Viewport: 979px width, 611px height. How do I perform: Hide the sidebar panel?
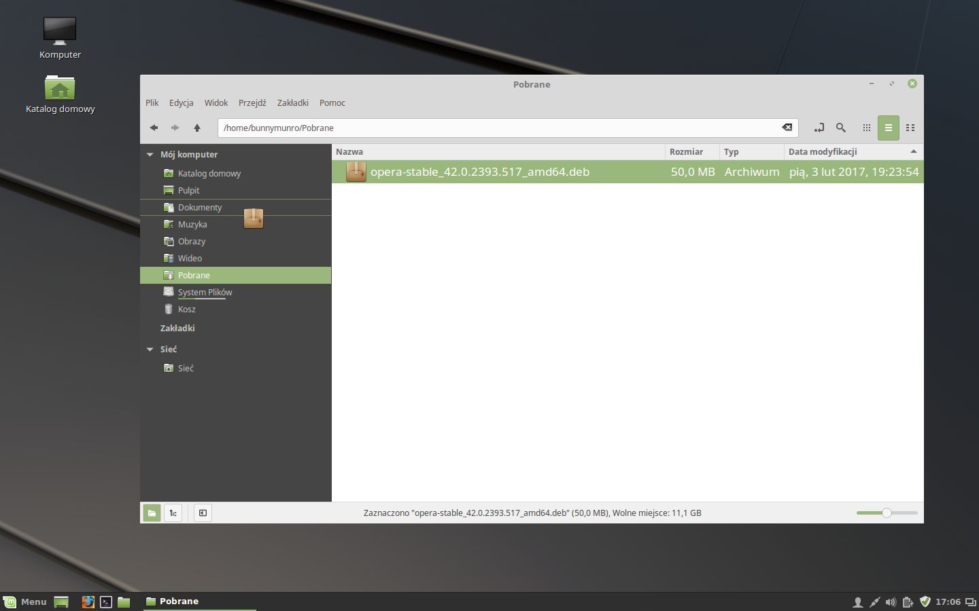coord(203,513)
